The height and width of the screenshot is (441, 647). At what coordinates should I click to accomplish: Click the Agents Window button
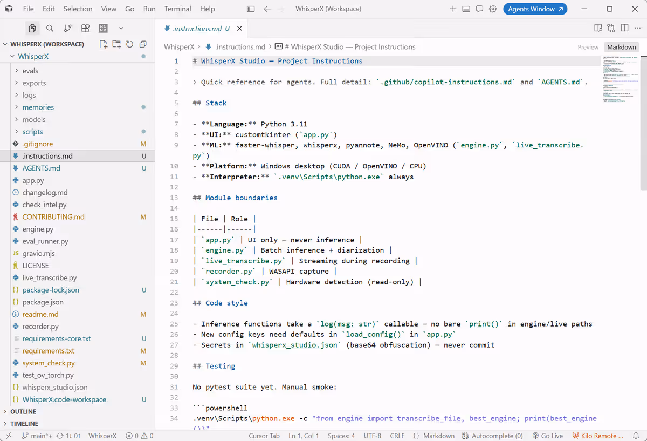click(x=535, y=9)
